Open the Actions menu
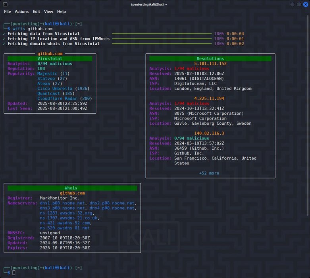This screenshot has height=278, width=310. pos(21,12)
